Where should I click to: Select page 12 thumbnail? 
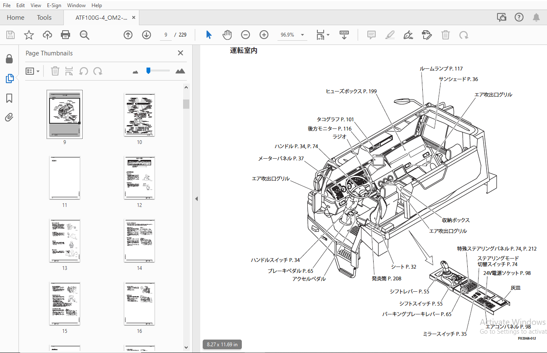click(139, 178)
